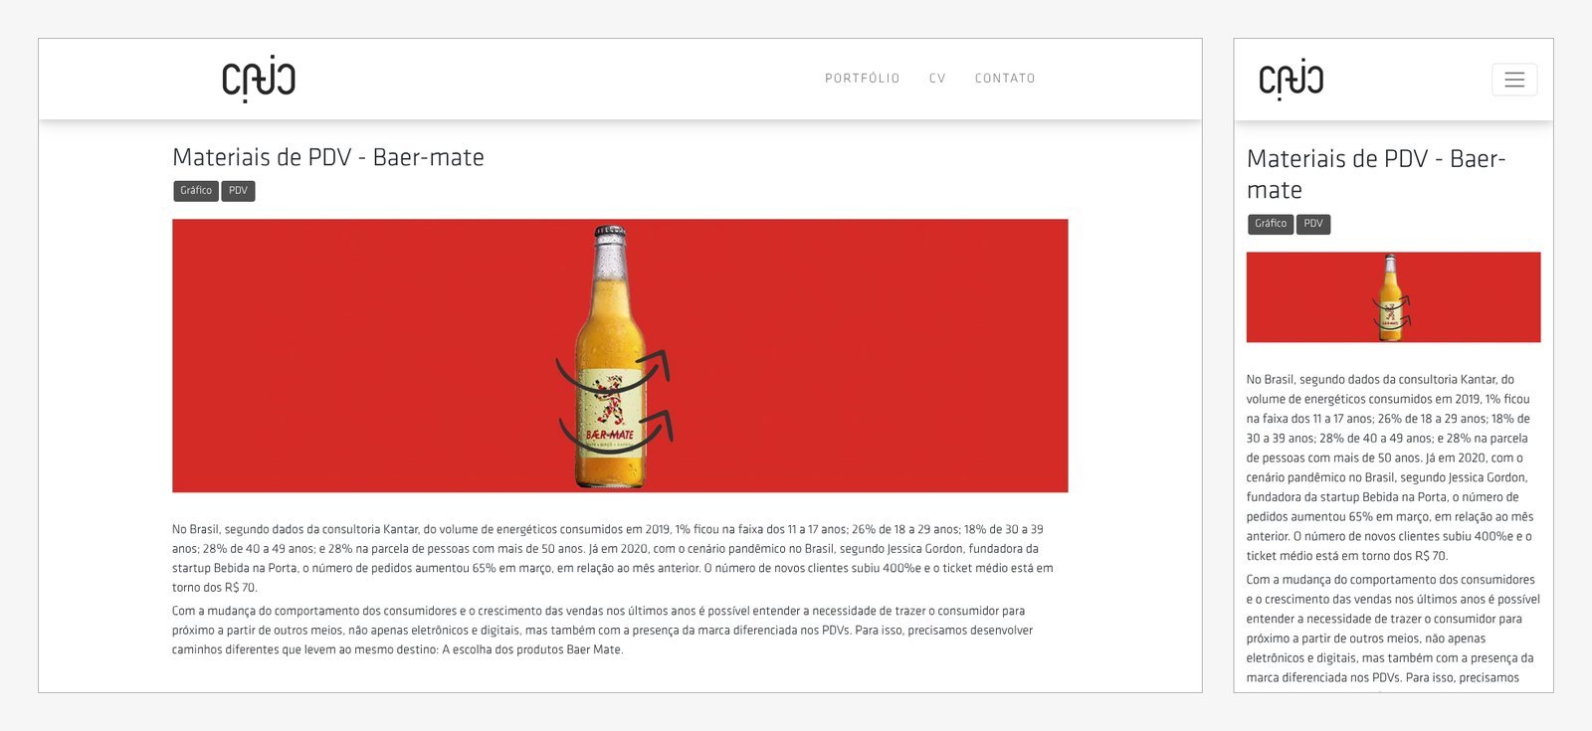Open the Baer-Mate bottle banner in mobile view

click(1393, 296)
